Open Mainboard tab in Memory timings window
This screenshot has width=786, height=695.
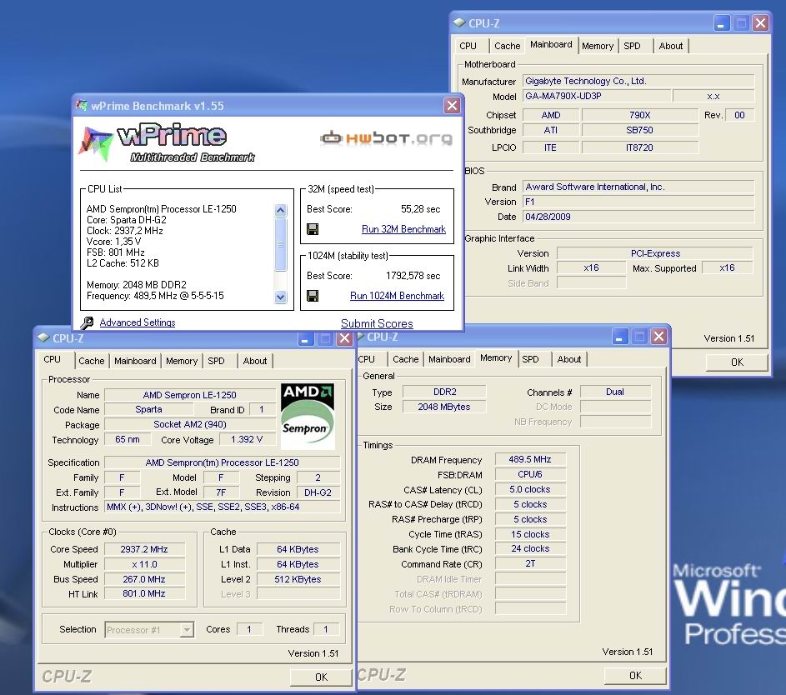449,359
